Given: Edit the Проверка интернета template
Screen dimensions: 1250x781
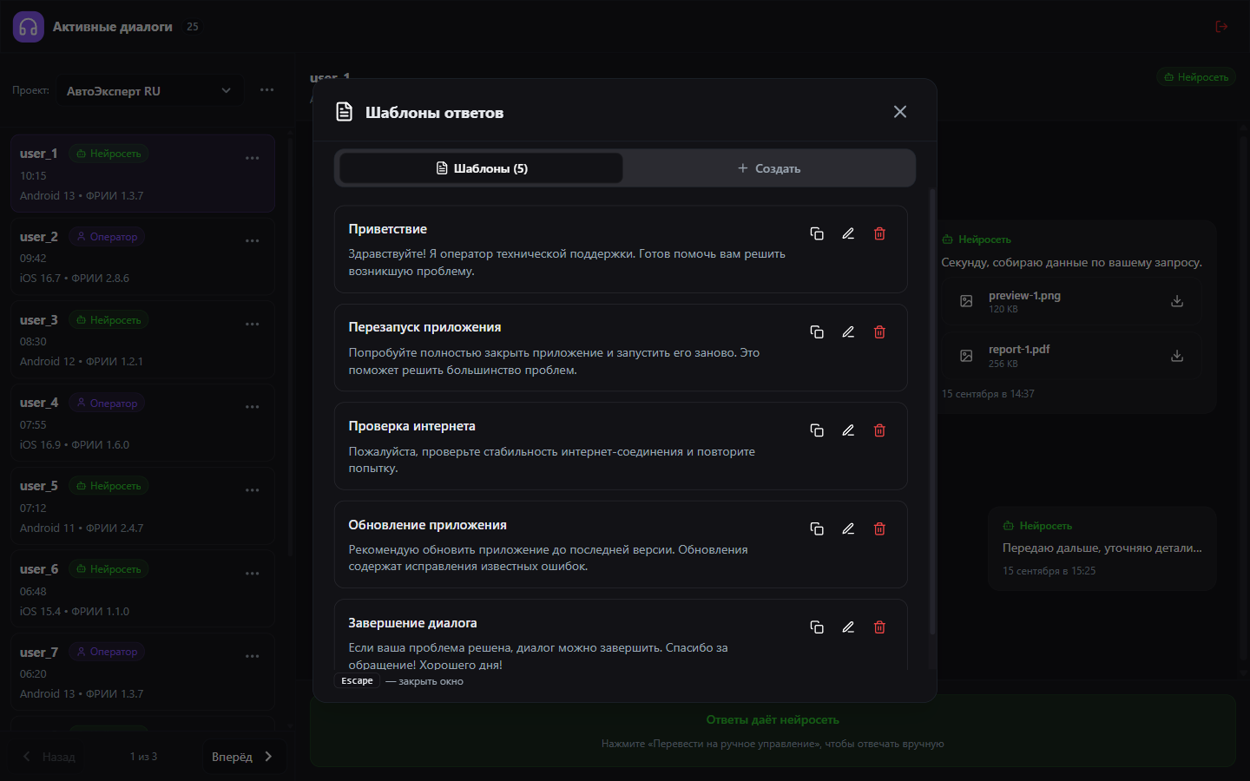Looking at the screenshot, I should [x=848, y=430].
